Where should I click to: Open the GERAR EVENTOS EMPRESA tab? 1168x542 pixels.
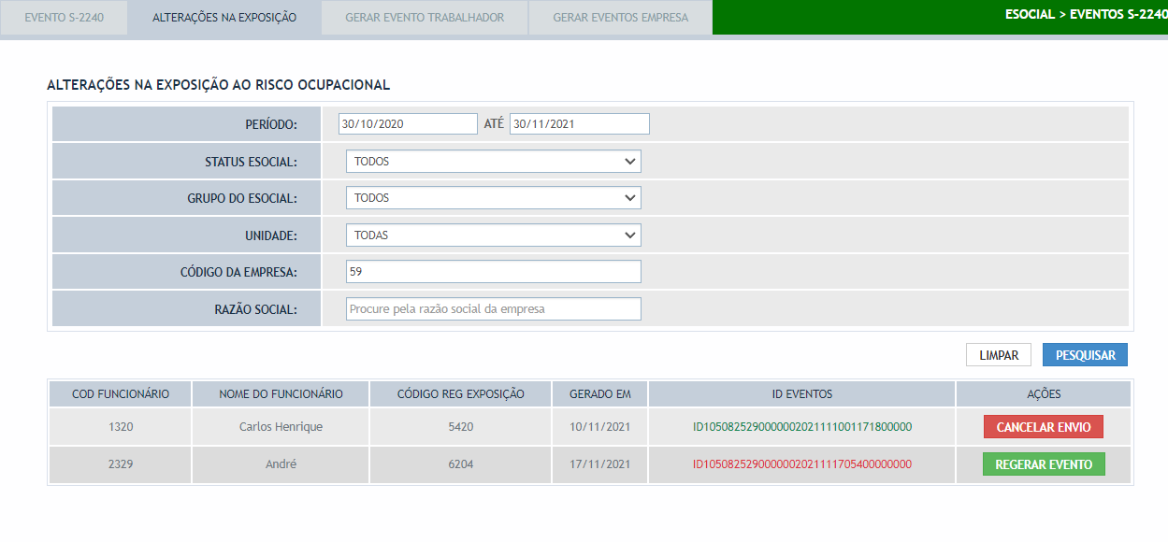pyautogui.click(x=620, y=18)
